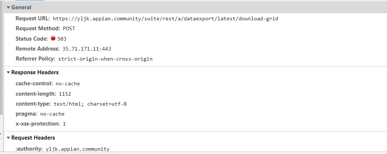Select the Request URL value text
This screenshot has width=387, height=154.
coord(165,18)
